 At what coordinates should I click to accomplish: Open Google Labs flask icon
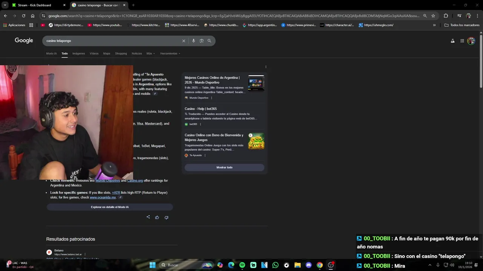click(453, 41)
